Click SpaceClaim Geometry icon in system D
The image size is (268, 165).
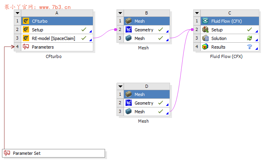point(129,103)
